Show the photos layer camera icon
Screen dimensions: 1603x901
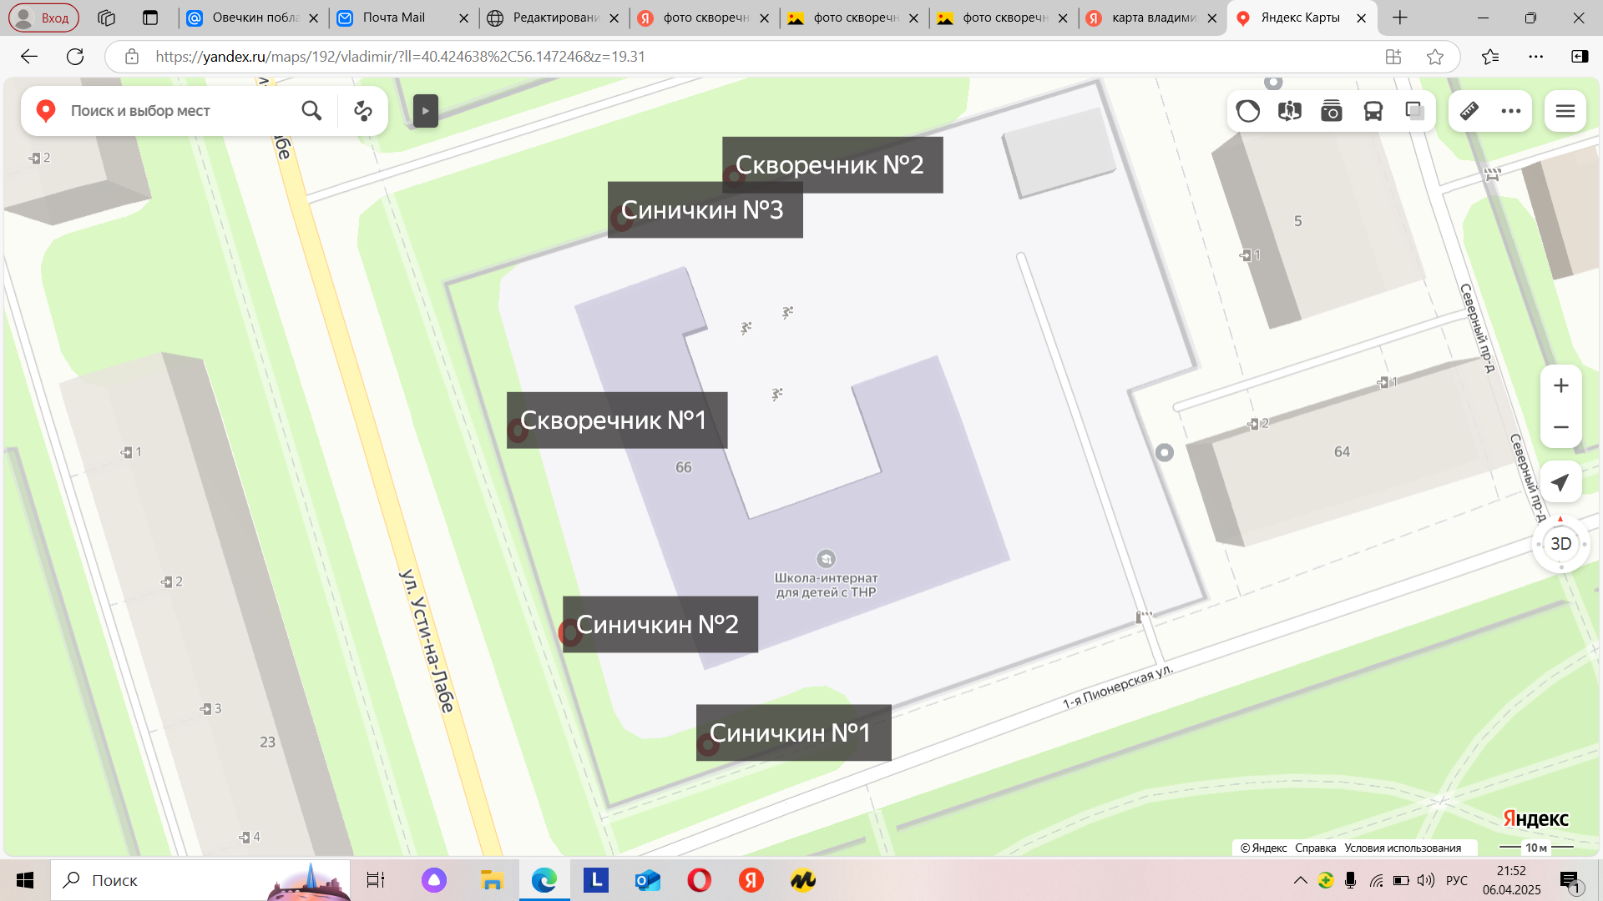click(x=1332, y=111)
